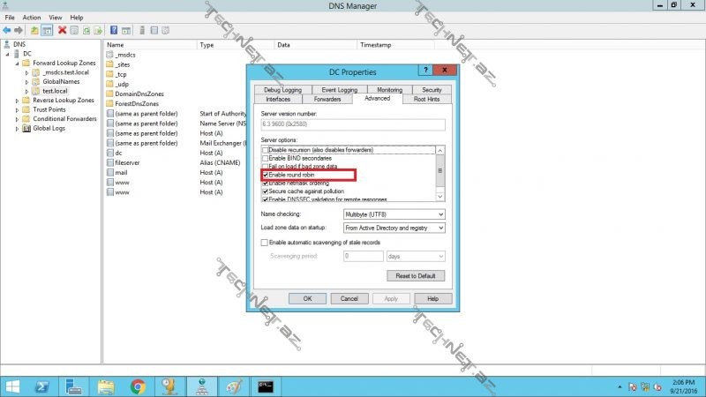Click the server options scrollbar down arrow
Screen dimensions: 706x397
(440, 197)
